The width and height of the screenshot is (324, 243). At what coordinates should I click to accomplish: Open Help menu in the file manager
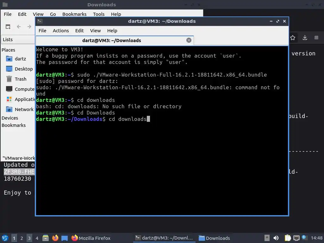pos(116,14)
